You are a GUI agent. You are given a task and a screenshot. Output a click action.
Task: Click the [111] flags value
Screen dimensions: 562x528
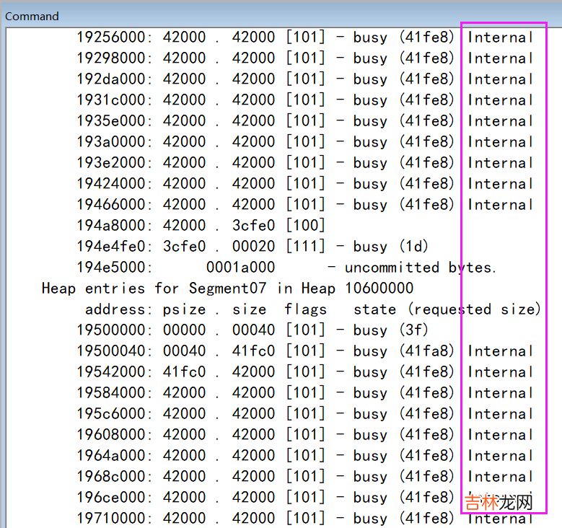click(305, 247)
